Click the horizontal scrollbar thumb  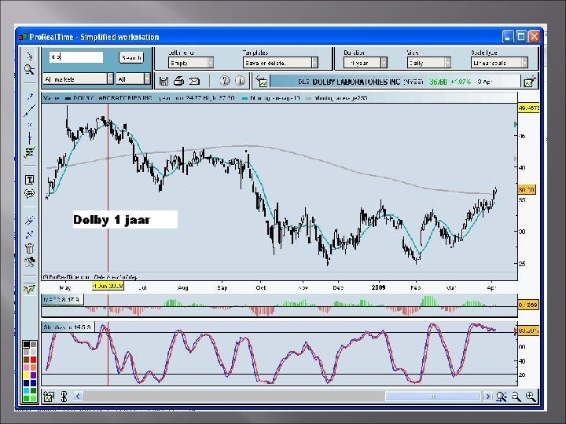coord(433,397)
